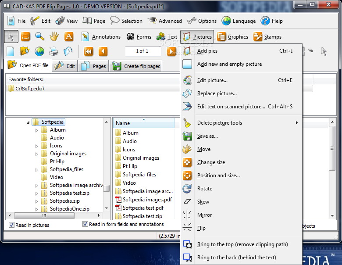This screenshot has height=265, width=342.
Task: Toggle Read in form fields and annotations
Action: (x=85, y=224)
